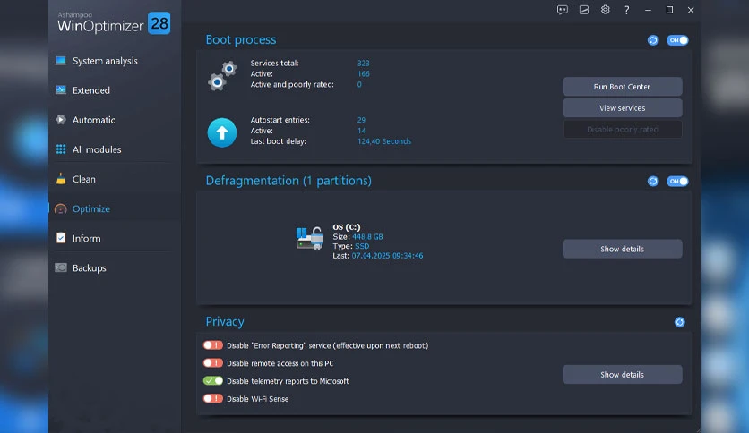The height and width of the screenshot is (433, 749).
Task: Click the Inform checklist icon
Action: [x=61, y=238]
